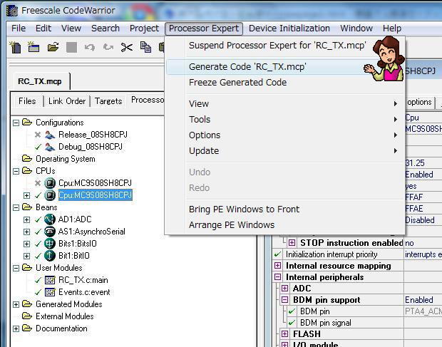Toggle the X mark beside Release_08SH8CPJ
Viewport: 442px width, 347px height.
pyautogui.click(x=38, y=135)
